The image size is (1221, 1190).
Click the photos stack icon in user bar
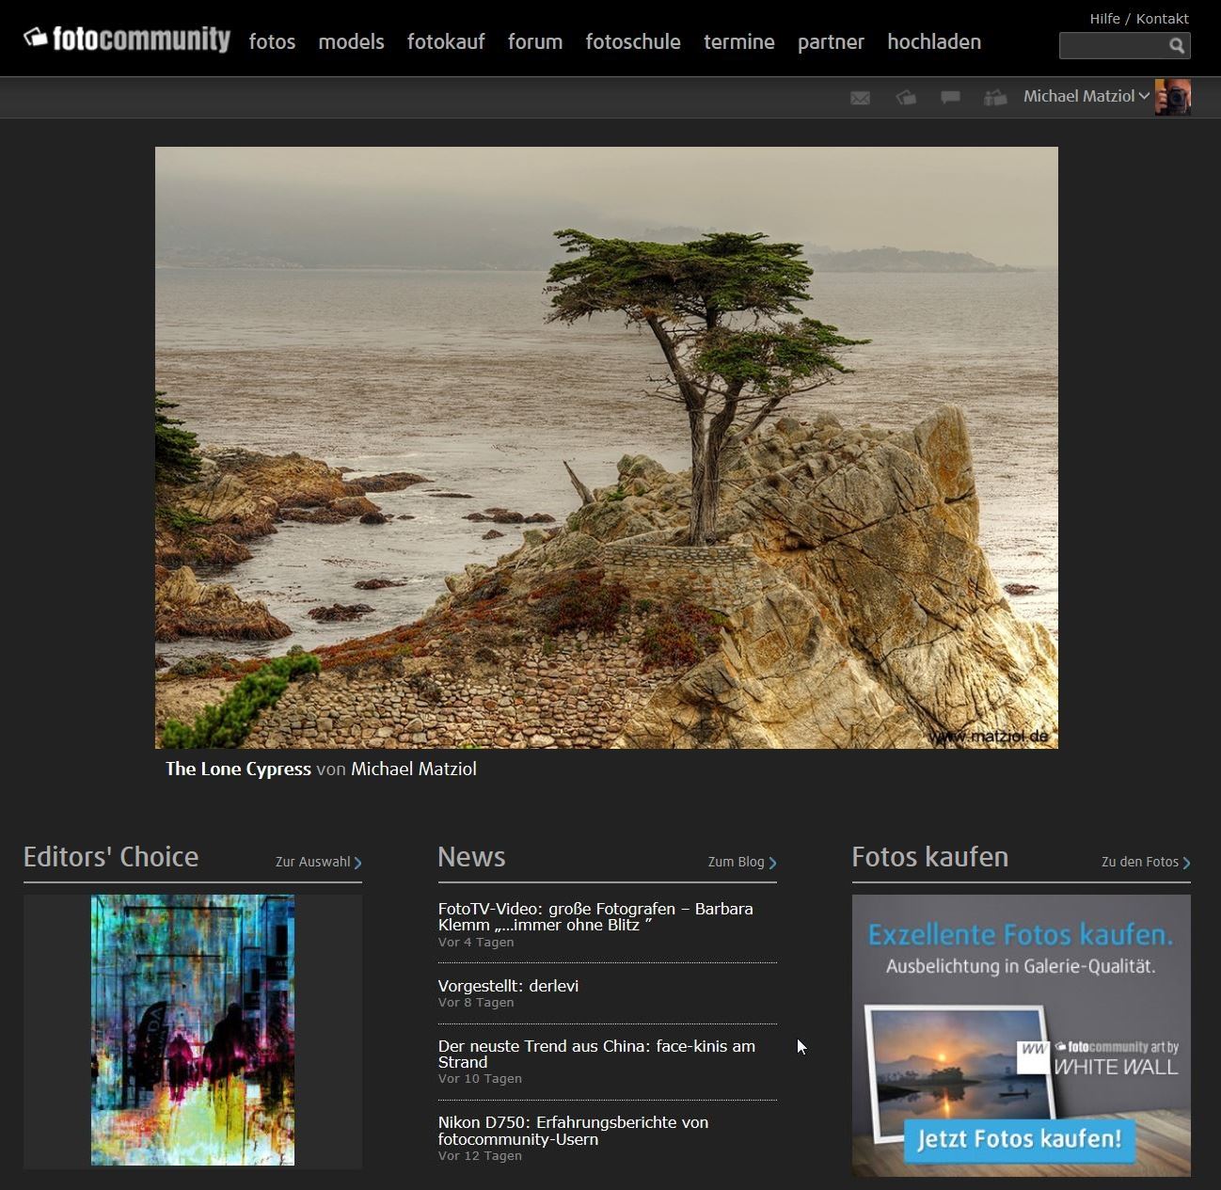pyautogui.click(x=906, y=98)
